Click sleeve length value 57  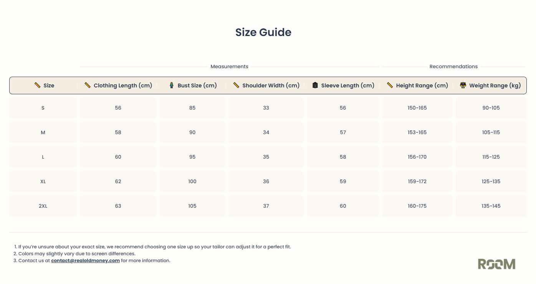coord(343,133)
